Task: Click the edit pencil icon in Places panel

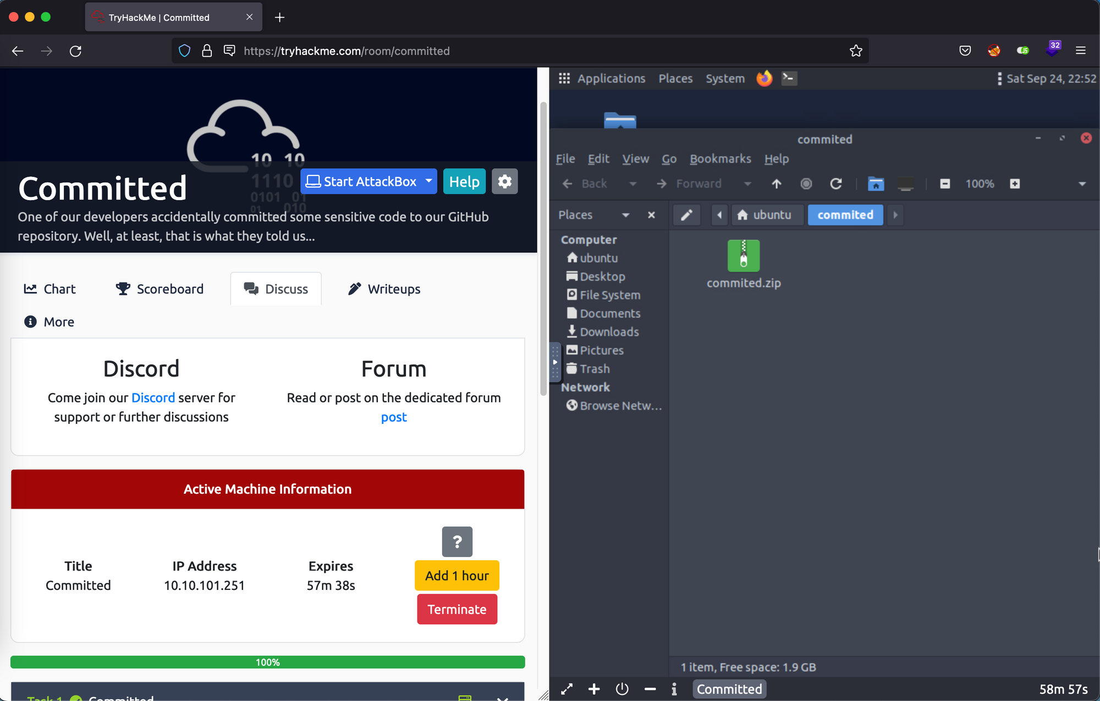Action: (685, 214)
